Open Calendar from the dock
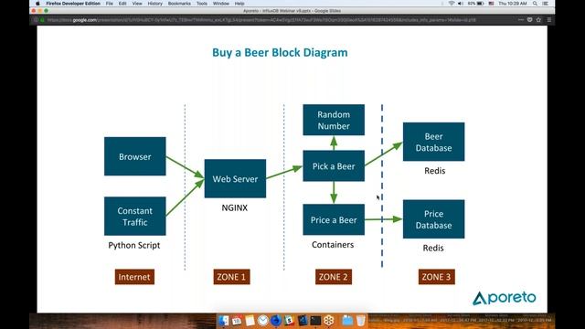 click(x=237, y=321)
